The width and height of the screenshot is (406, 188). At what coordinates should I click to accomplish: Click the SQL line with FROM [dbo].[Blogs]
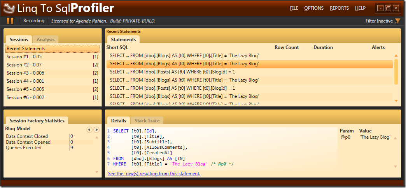(x=149, y=158)
